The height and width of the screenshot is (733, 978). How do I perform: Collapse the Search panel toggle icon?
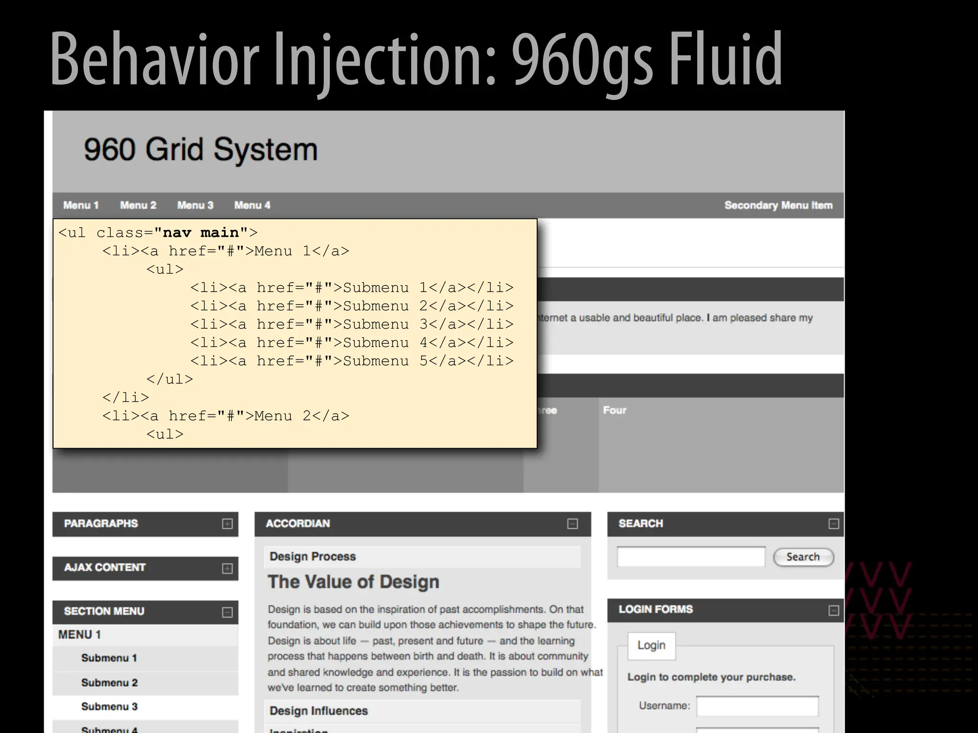pyautogui.click(x=834, y=524)
